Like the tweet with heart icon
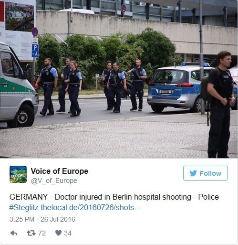This screenshot has width=238, height=245. 58,233
